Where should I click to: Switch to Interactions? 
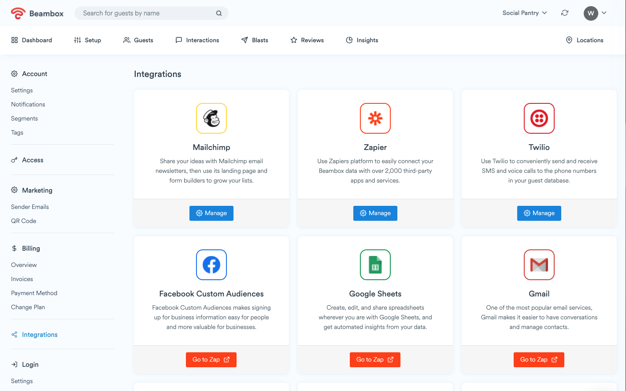tap(197, 40)
